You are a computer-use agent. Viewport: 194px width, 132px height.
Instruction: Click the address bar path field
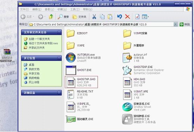pos(101,25)
